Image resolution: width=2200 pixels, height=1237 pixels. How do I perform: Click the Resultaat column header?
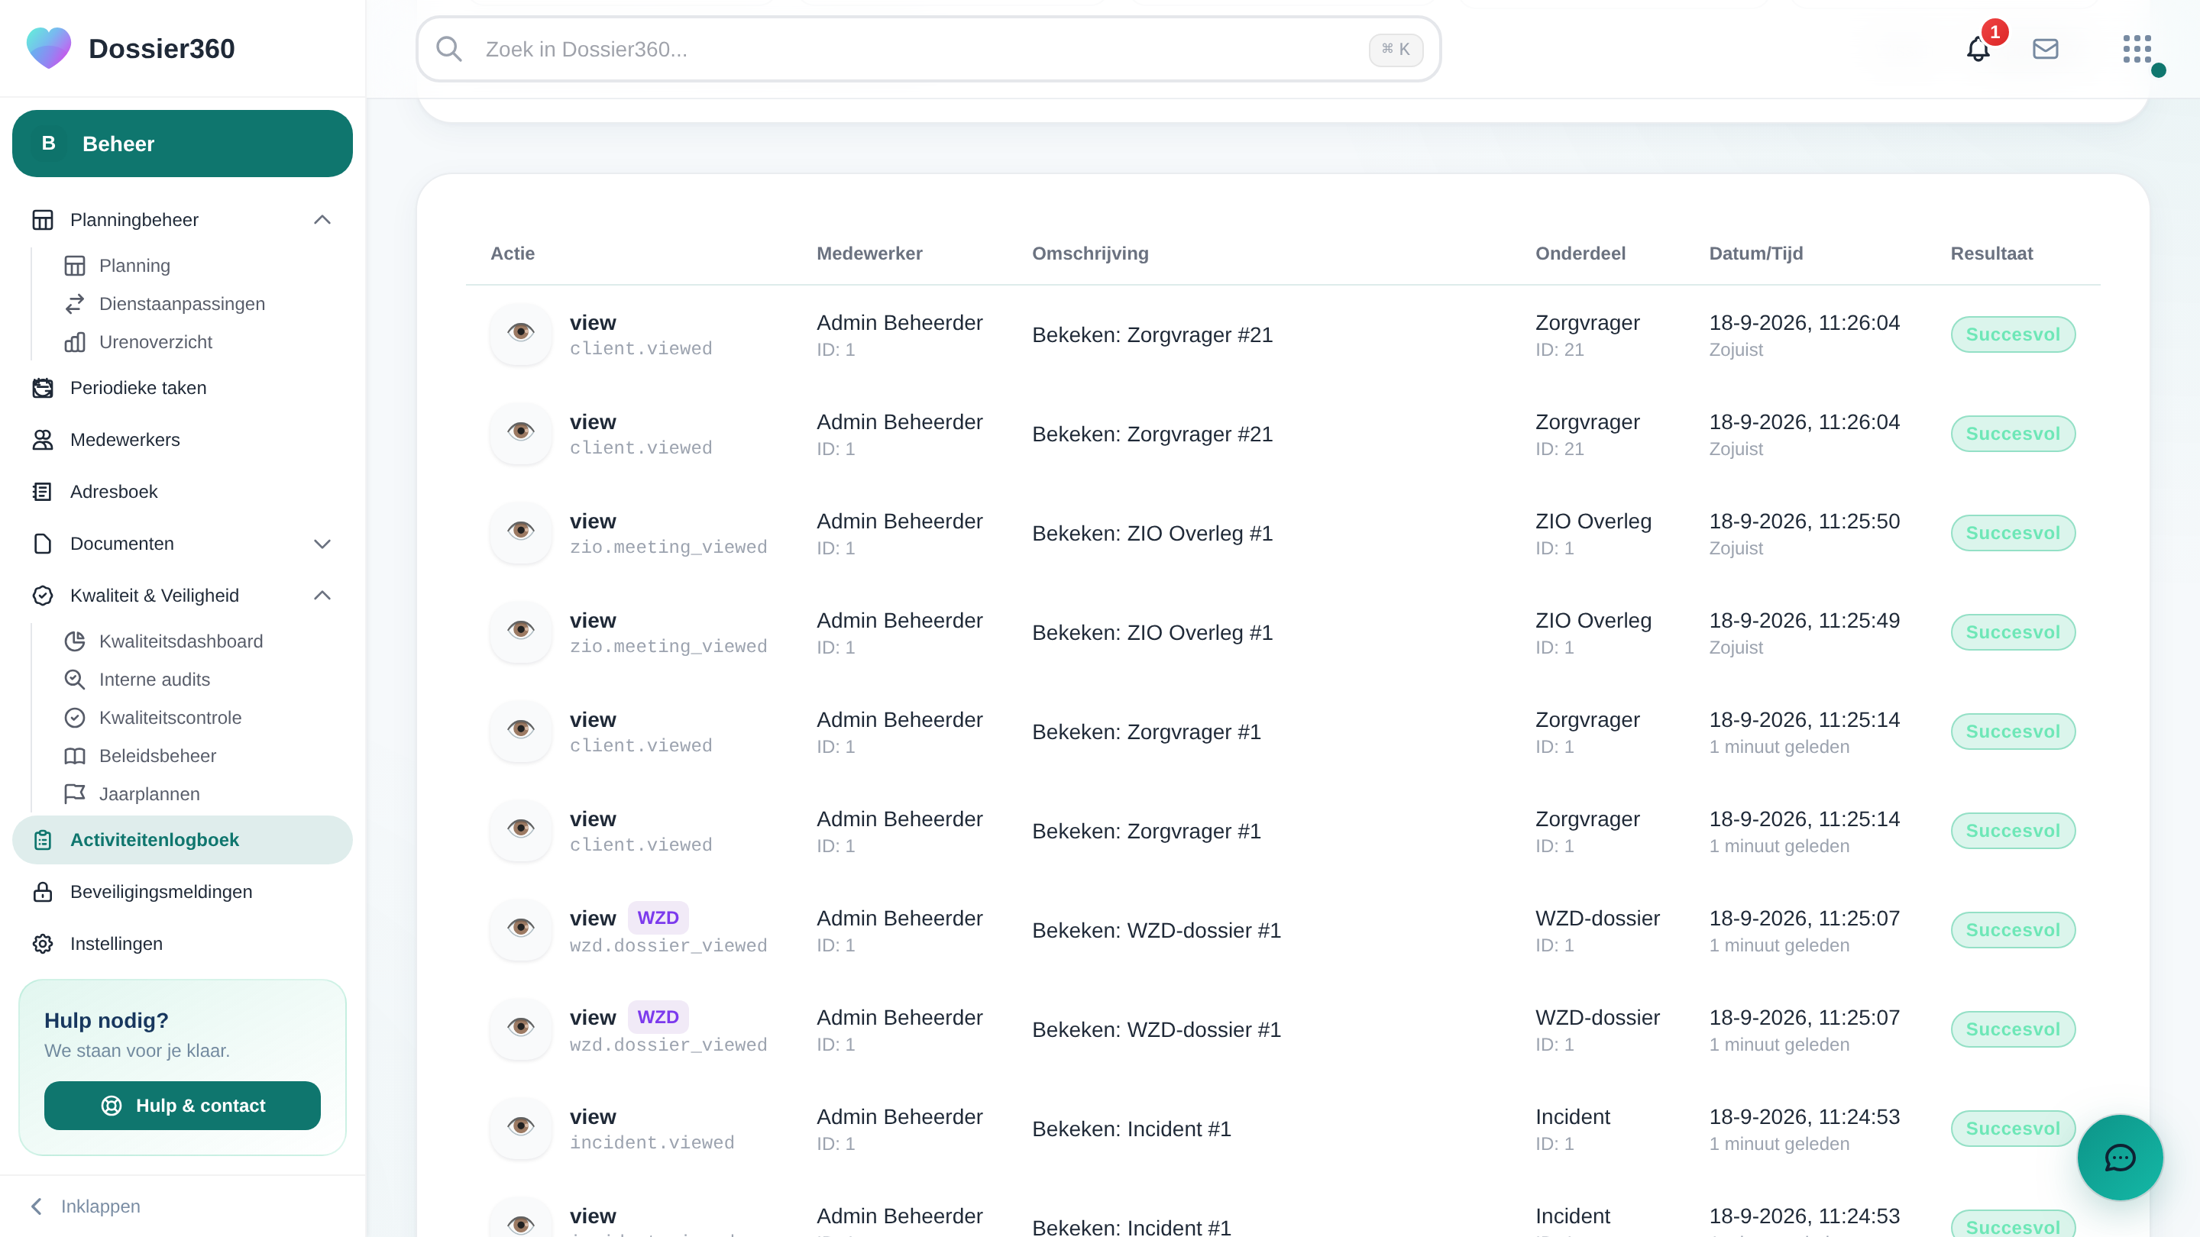coord(1991,254)
